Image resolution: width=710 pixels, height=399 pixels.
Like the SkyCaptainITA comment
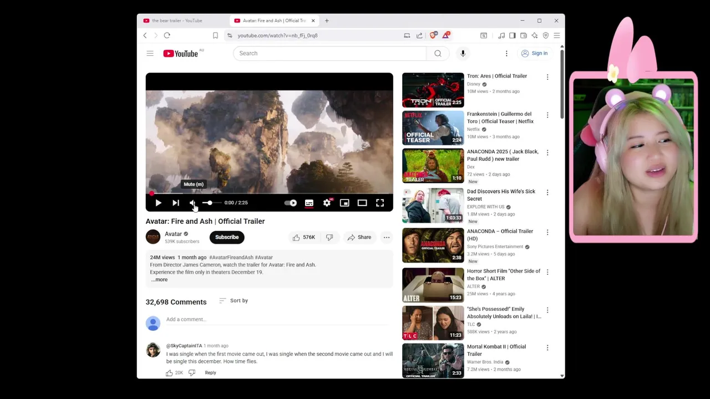click(169, 373)
